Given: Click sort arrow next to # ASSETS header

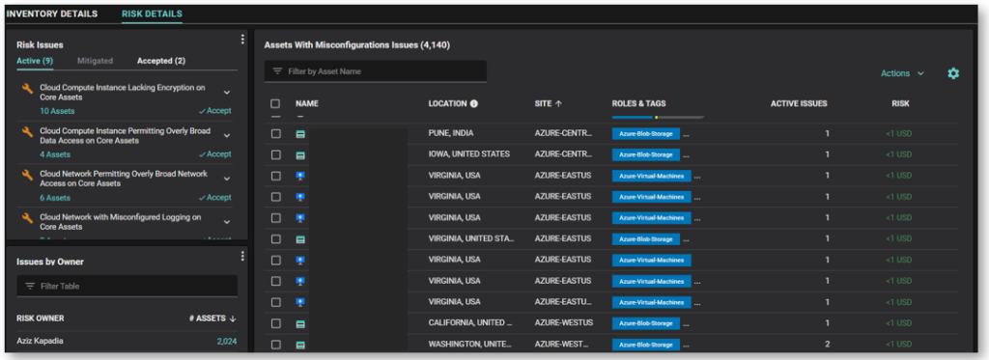Looking at the screenshot, I should [x=233, y=318].
